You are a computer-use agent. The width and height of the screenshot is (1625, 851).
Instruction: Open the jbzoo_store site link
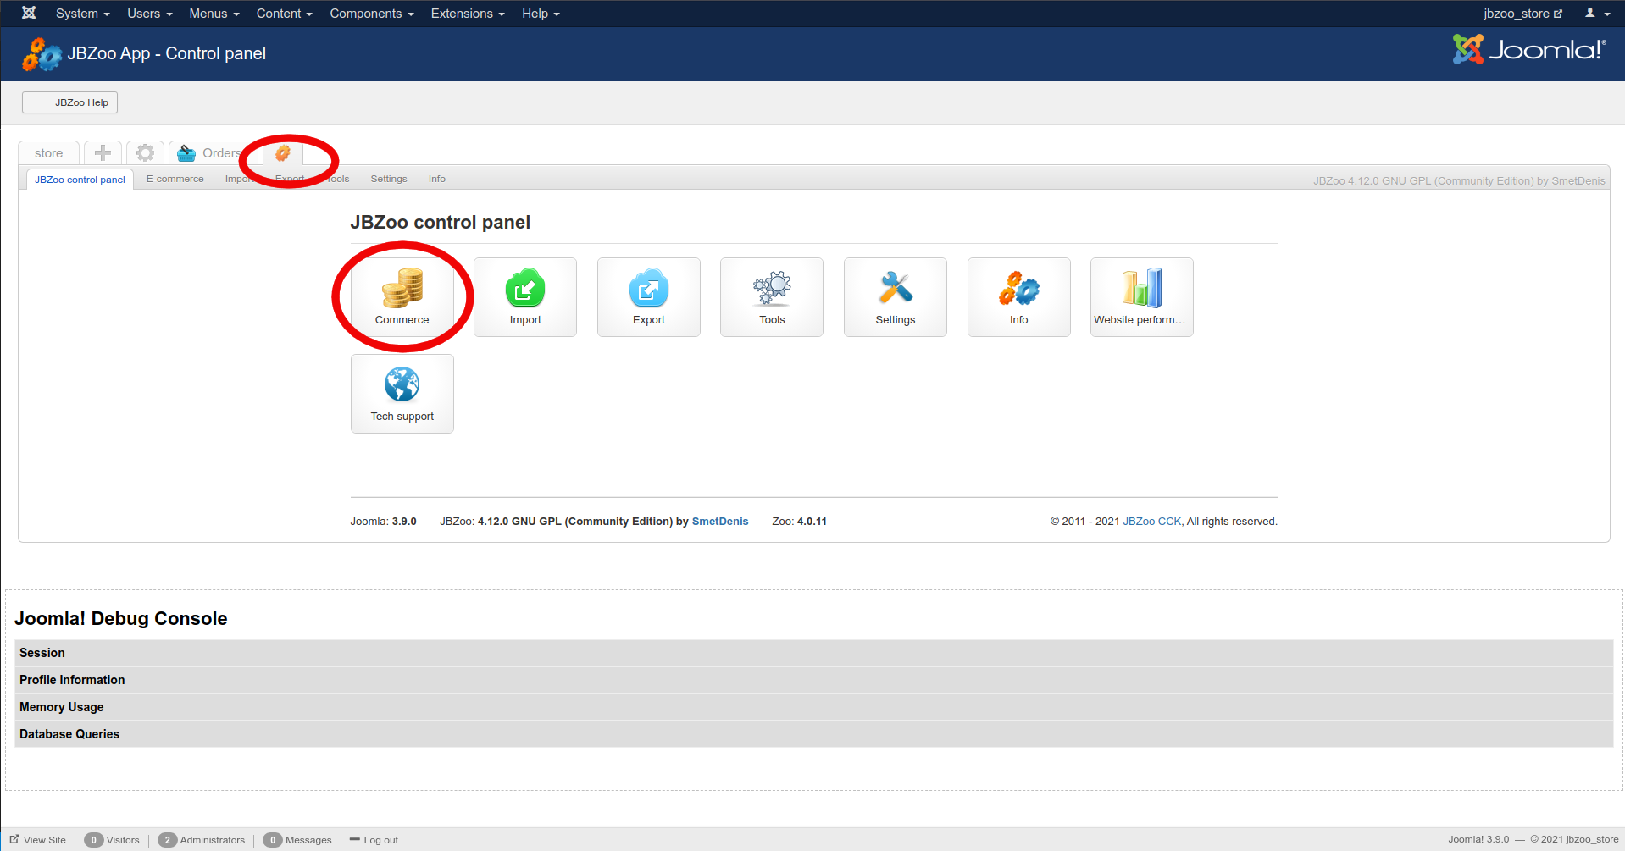point(1522,14)
